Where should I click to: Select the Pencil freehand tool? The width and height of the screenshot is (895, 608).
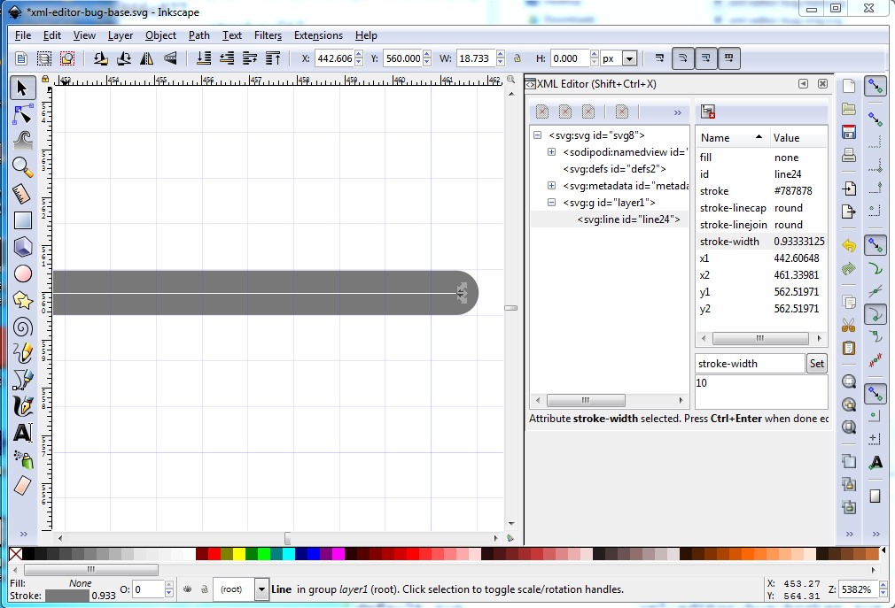click(x=22, y=353)
